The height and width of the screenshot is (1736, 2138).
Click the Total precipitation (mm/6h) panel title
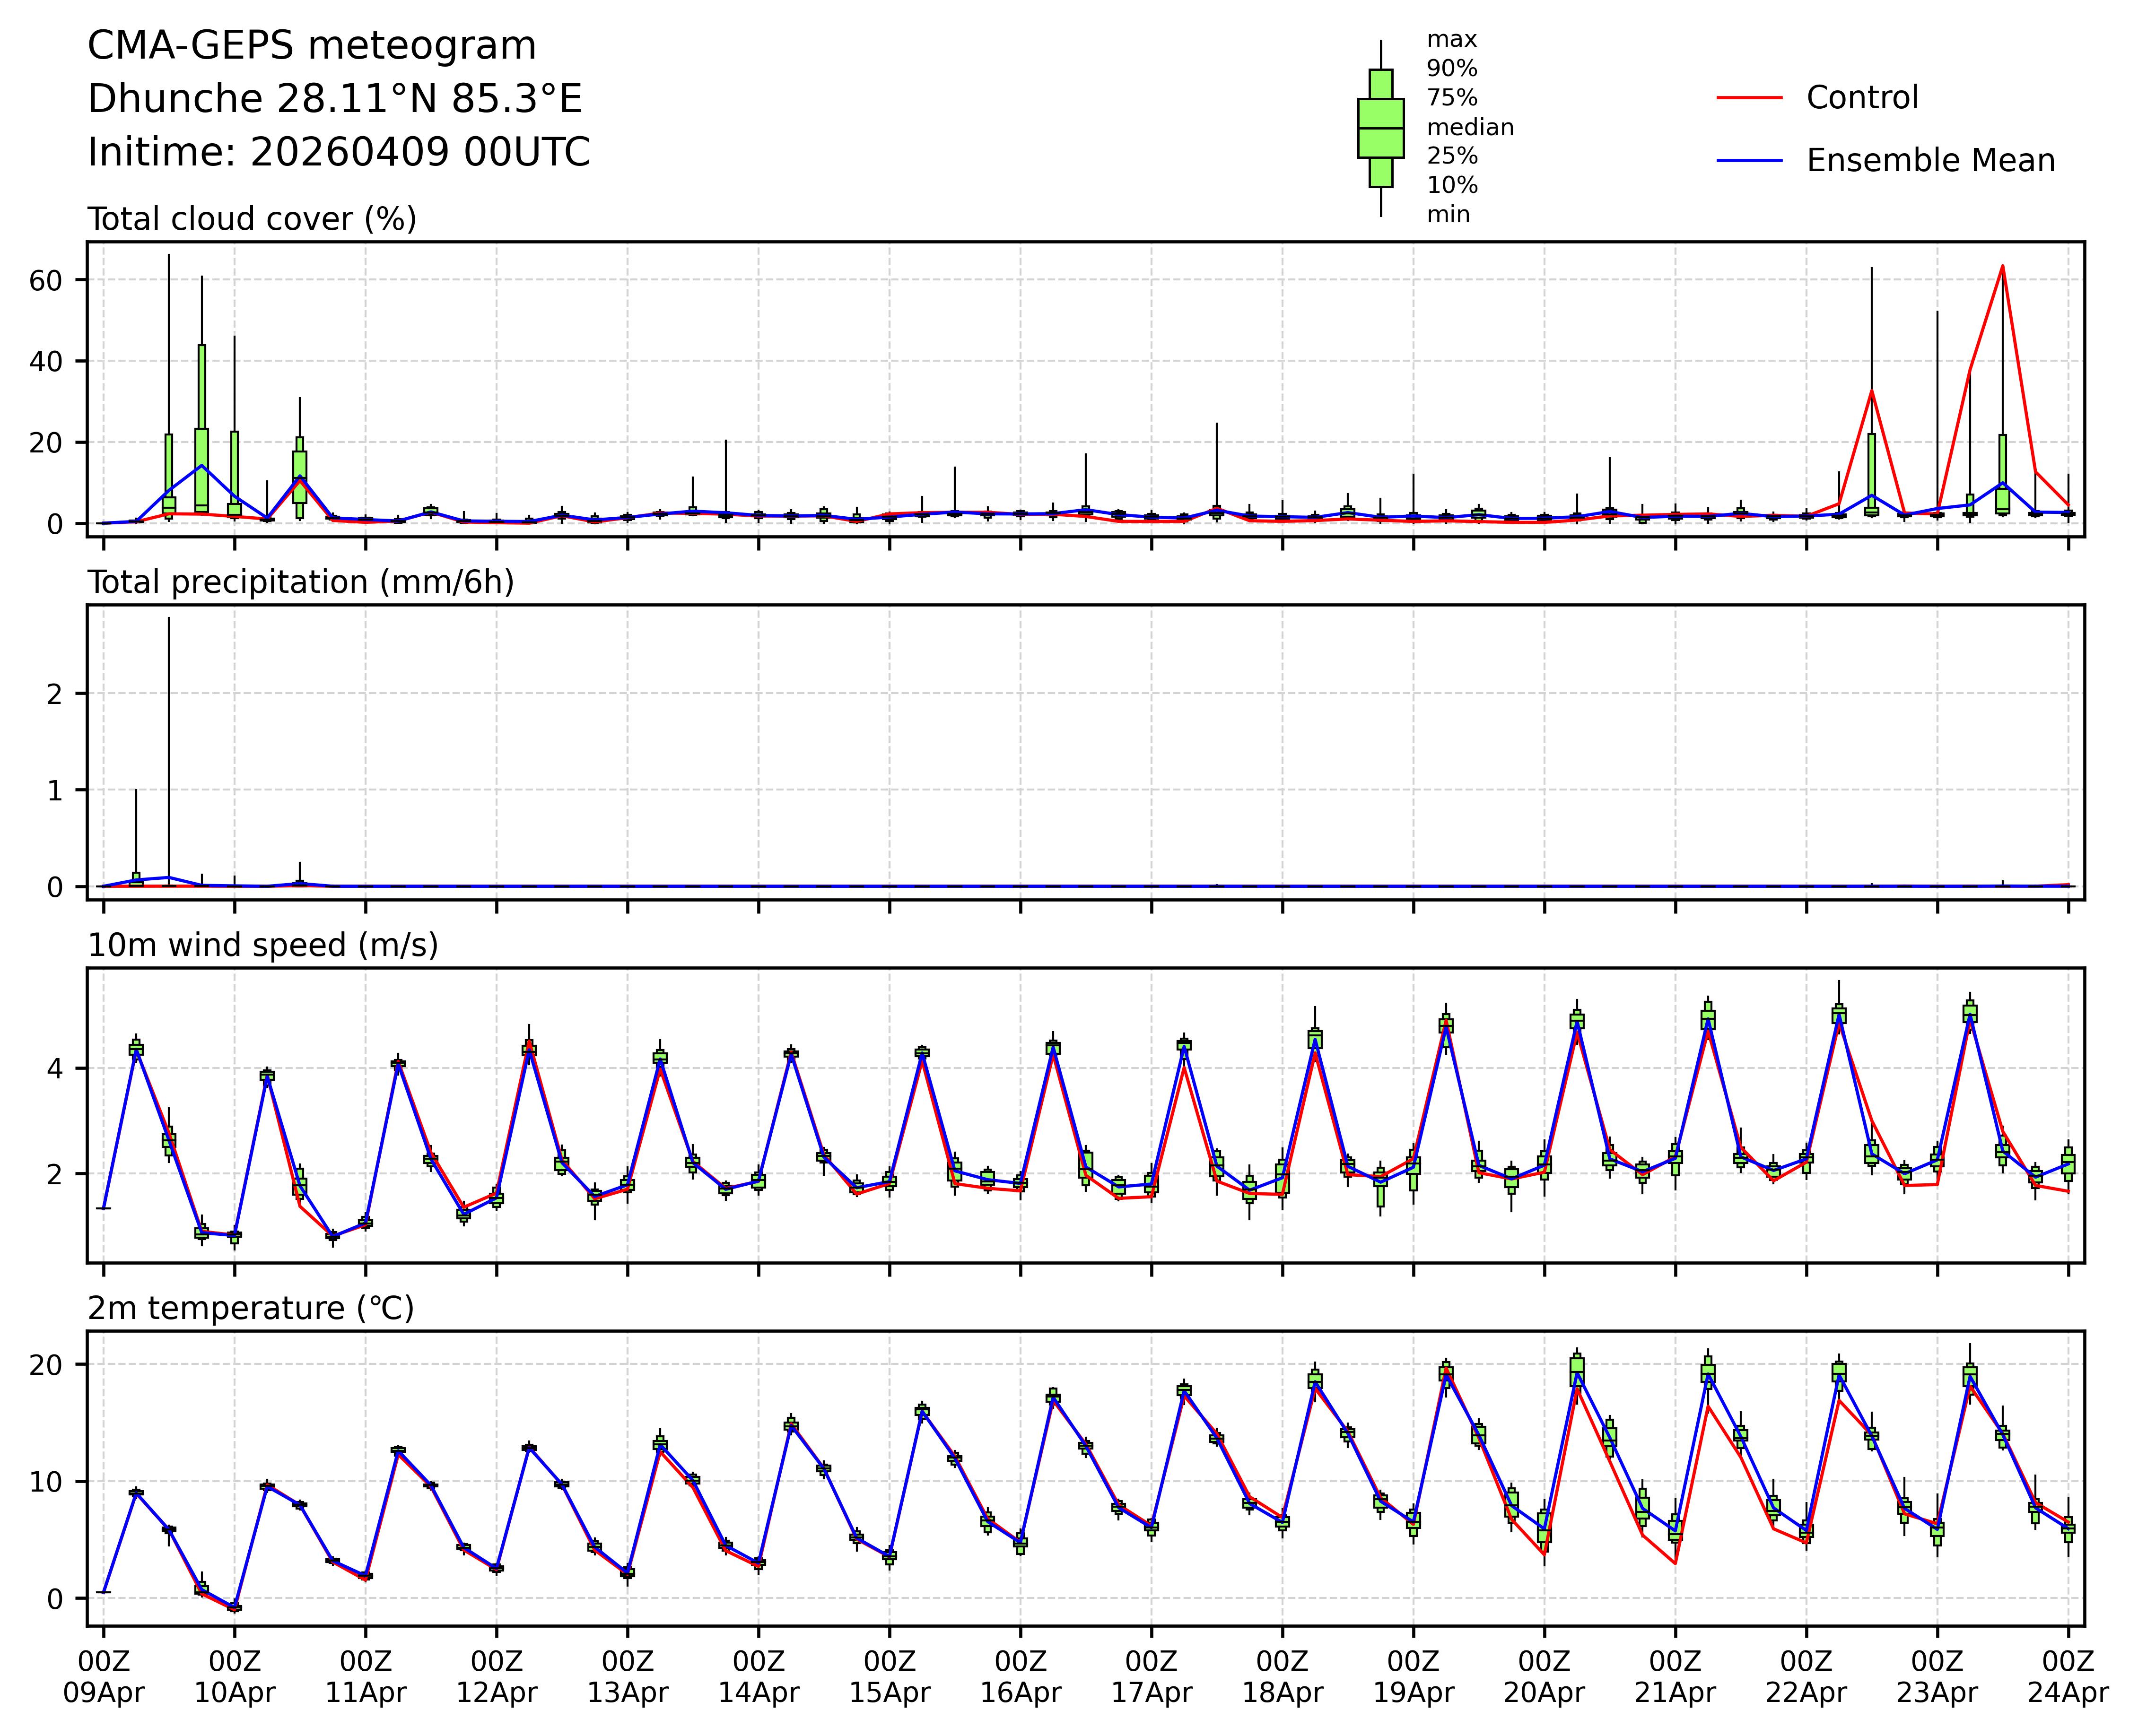(300, 582)
